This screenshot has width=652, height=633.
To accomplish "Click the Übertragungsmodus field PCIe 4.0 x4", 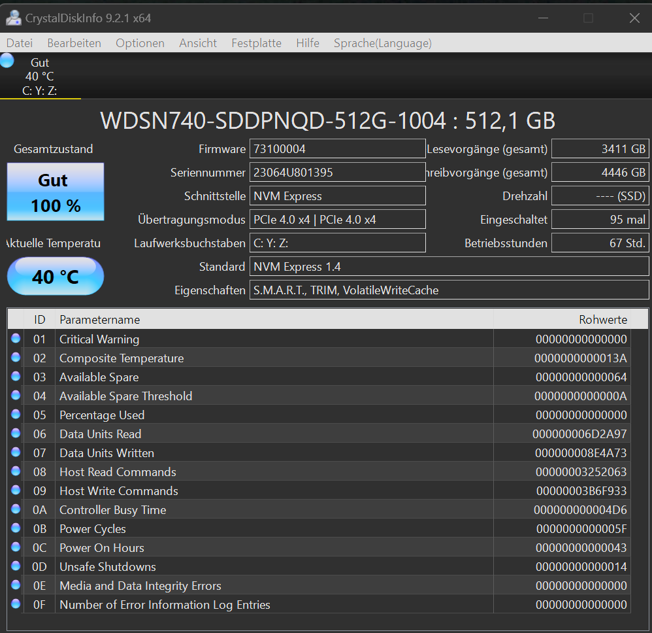I will click(337, 219).
